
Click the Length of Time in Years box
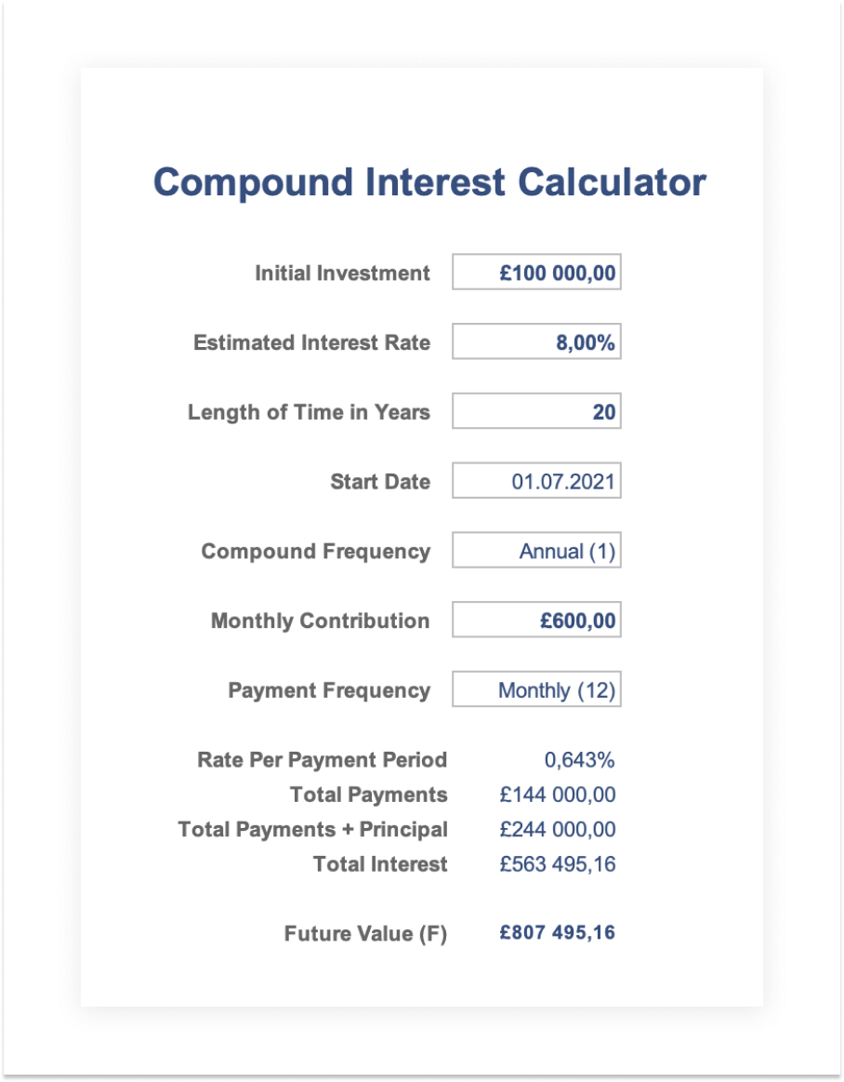tap(536, 412)
